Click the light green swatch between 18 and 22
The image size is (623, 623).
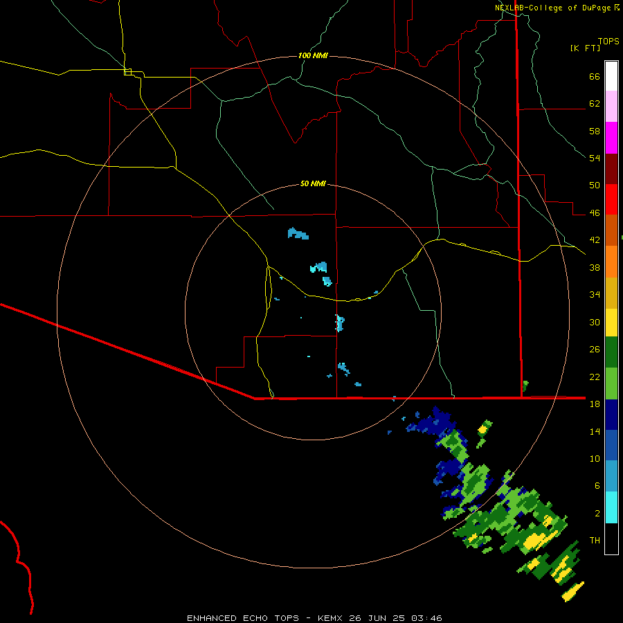tap(611, 383)
